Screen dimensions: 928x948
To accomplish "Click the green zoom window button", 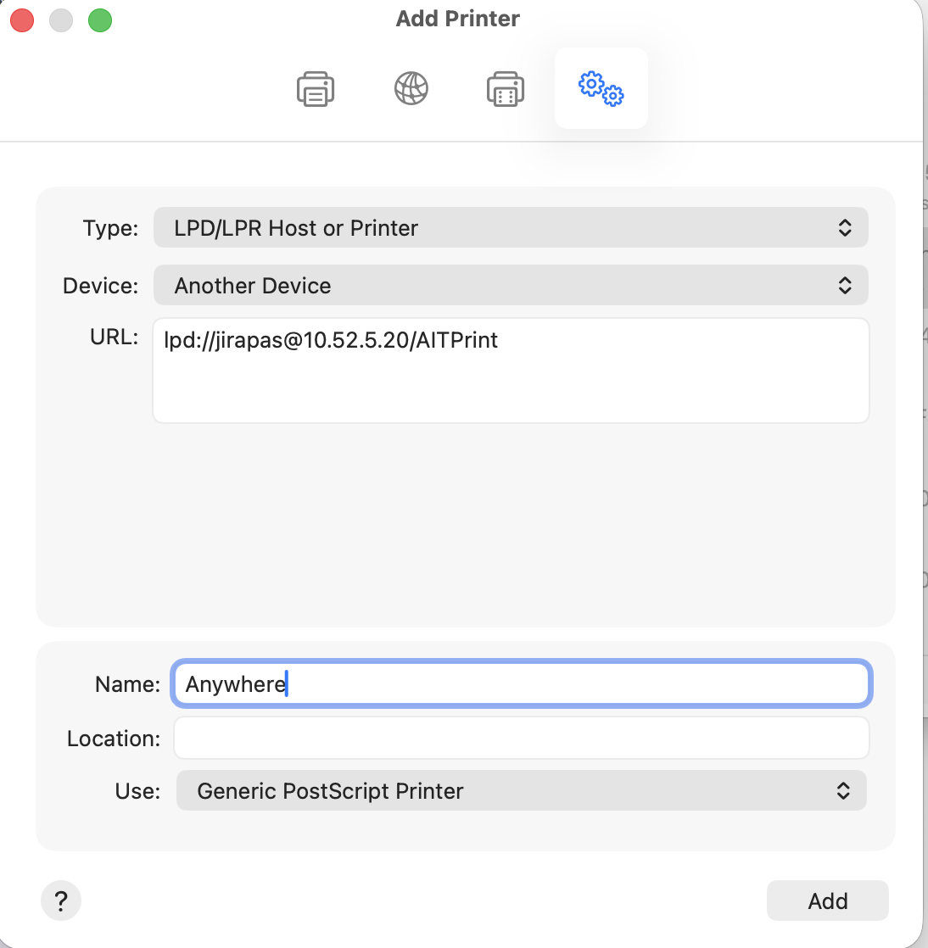I will [100, 20].
